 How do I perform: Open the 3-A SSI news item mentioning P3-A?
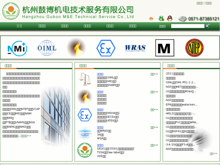(x=180, y=145)
